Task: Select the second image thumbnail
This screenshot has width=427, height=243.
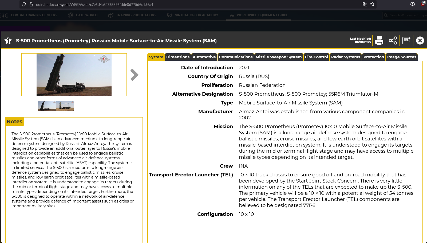Action: point(65,106)
